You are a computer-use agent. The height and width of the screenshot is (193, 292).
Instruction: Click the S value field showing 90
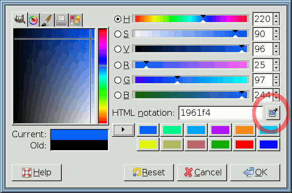pyautogui.click(x=263, y=34)
